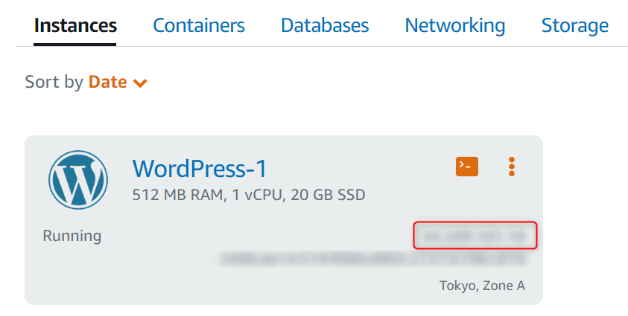Click the blurred IPv4 address in red box
Viewport: 628px width, 316px height.
[x=475, y=236]
